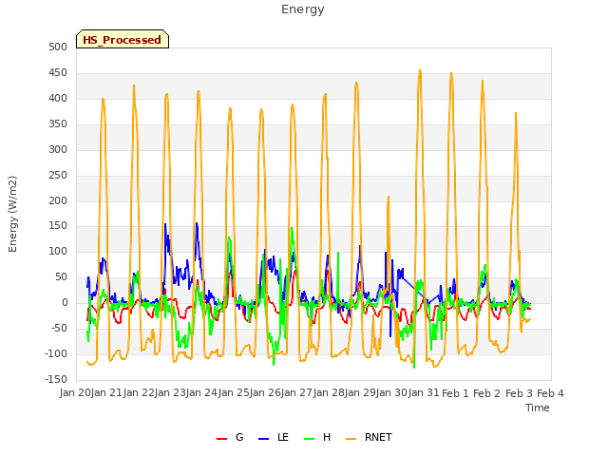Click the Feb 4 x-axis label
This screenshot has height=456, width=608.
point(550,392)
